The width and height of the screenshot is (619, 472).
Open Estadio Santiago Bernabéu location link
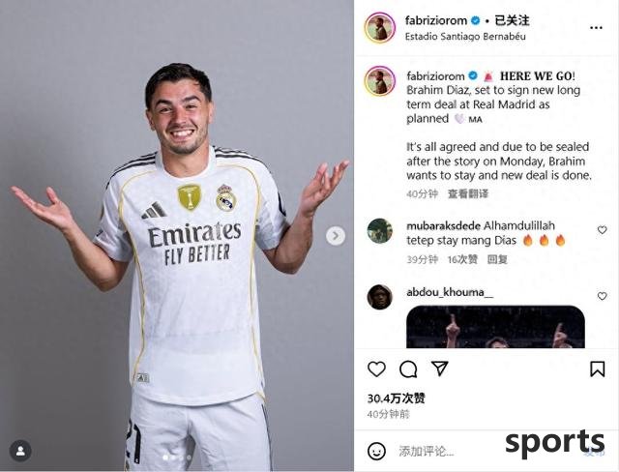[x=465, y=37]
